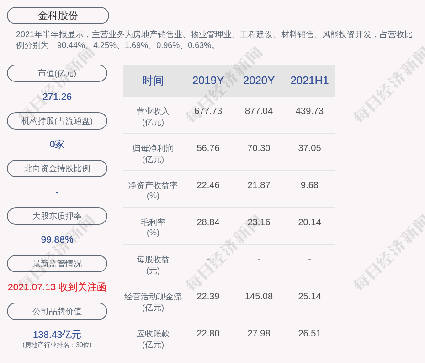Click the 99.88% pledge rate value
The width and height of the screenshot is (425, 363).
coord(57,239)
